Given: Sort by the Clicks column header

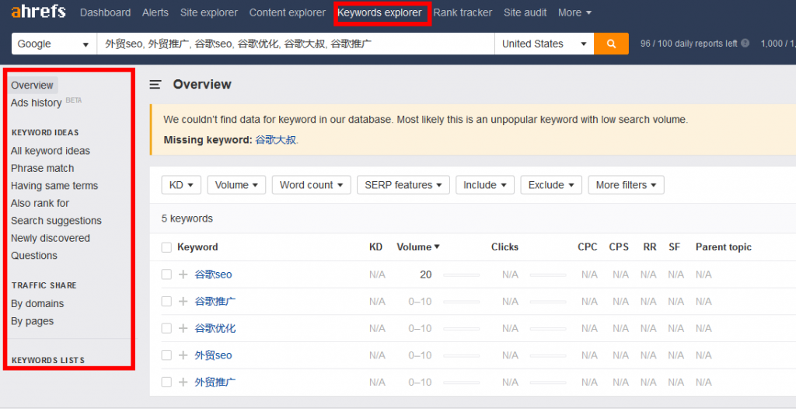Looking at the screenshot, I should click(504, 247).
